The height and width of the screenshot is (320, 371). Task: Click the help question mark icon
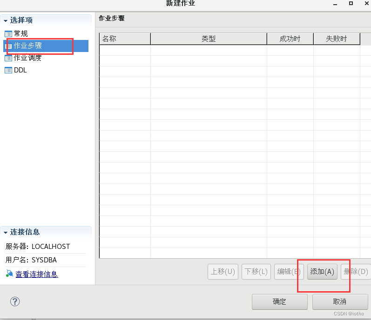pos(15,301)
